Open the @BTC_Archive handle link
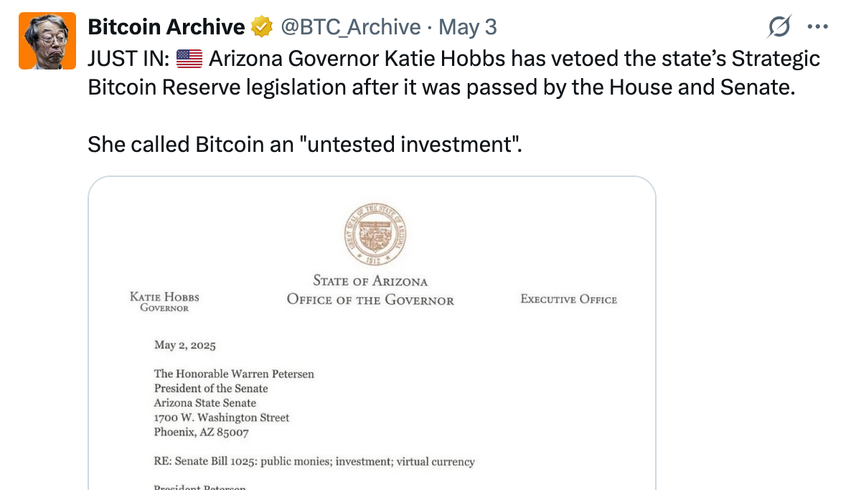Viewport: 851px width, 490px height. pyautogui.click(x=351, y=27)
